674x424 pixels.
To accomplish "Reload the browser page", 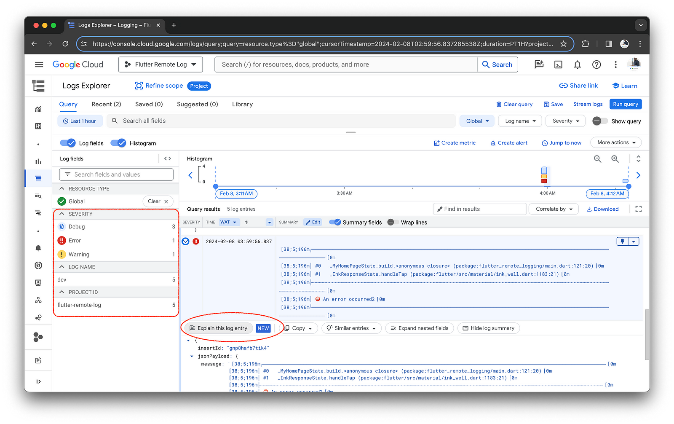I will (65, 44).
